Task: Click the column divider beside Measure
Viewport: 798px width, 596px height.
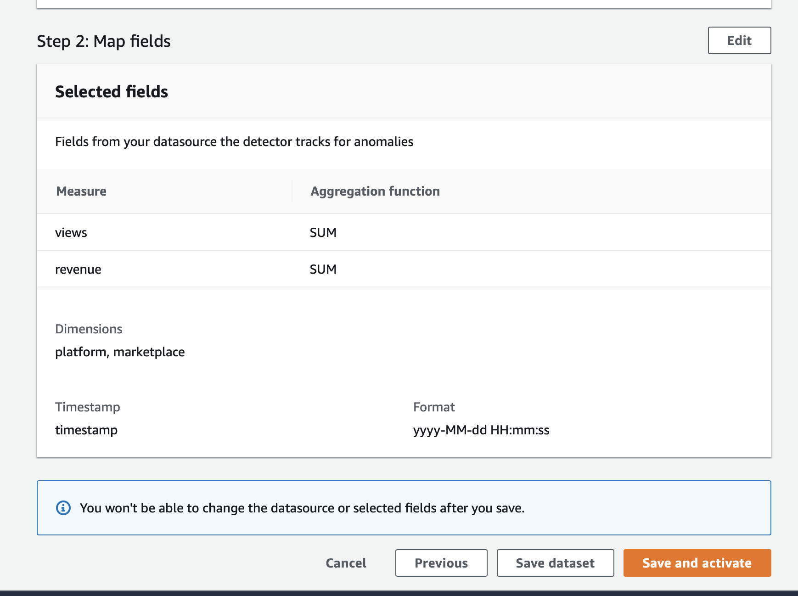Action: pyautogui.click(x=292, y=191)
